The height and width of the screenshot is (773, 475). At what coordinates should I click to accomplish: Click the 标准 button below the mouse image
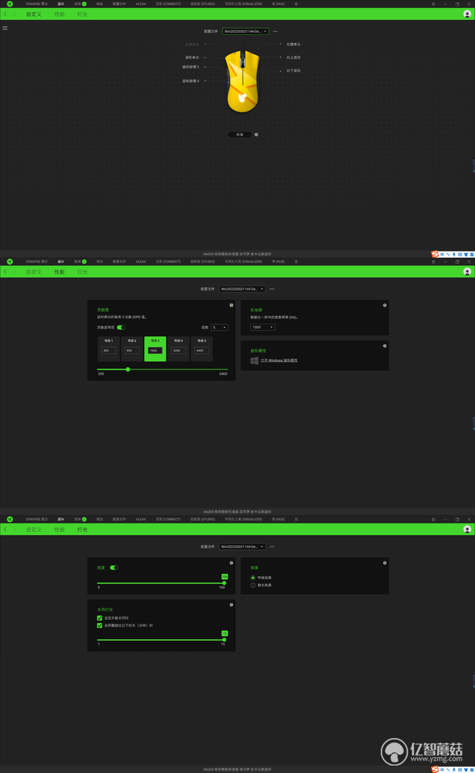[x=240, y=135]
